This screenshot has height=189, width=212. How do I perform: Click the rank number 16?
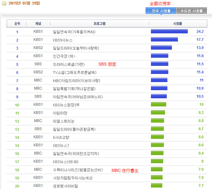17,154
